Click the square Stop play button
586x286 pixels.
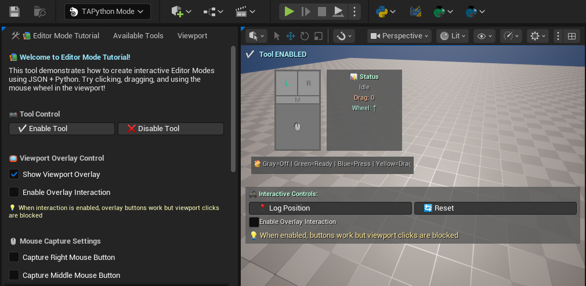click(322, 12)
